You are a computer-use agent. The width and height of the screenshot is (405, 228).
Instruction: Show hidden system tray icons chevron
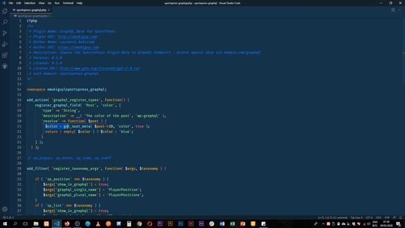(323, 224)
